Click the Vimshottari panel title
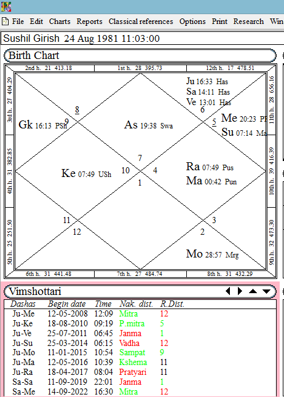Viewport: 284px width, 397px height. click(x=35, y=291)
